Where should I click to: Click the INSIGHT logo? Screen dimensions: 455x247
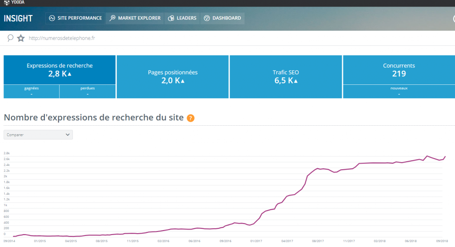click(18, 18)
